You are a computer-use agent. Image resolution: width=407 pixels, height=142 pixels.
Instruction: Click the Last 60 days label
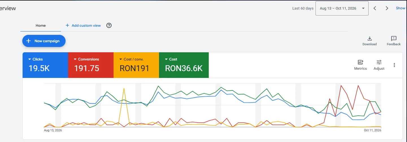coord(303,8)
